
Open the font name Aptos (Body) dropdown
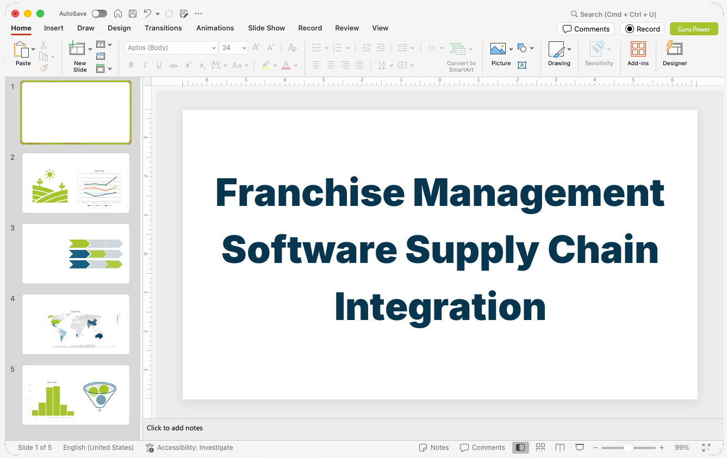click(214, 48)
